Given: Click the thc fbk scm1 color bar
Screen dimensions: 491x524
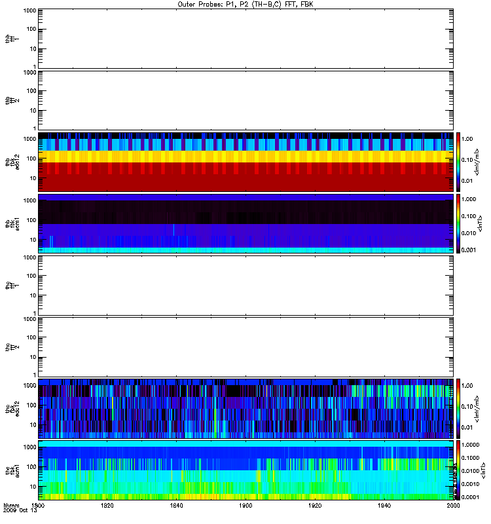Looking at the screenshot, I should (x=458, y=470).
